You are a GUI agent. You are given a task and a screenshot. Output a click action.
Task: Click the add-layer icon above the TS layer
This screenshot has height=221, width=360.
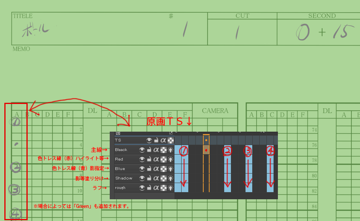[x=118, y=133]
